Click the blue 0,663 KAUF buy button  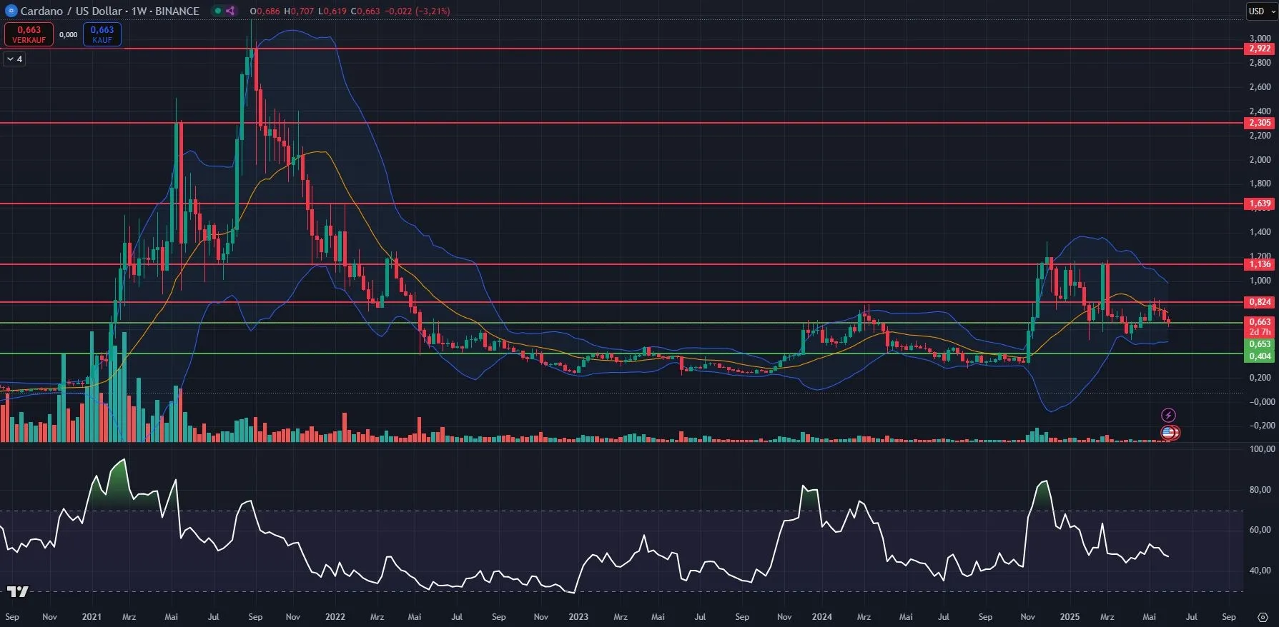(102, 34)
